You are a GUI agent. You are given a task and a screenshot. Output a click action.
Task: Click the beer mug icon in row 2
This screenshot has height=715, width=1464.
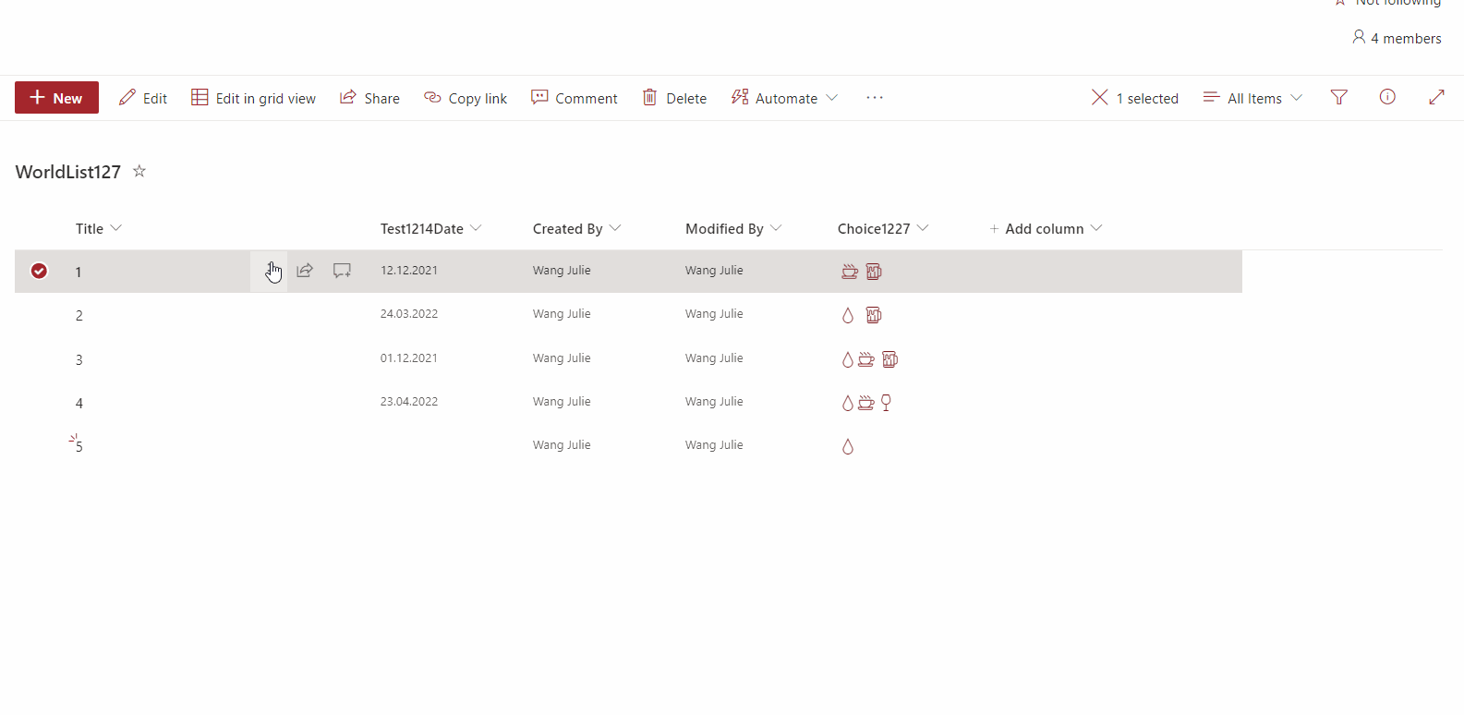[874, 315]
